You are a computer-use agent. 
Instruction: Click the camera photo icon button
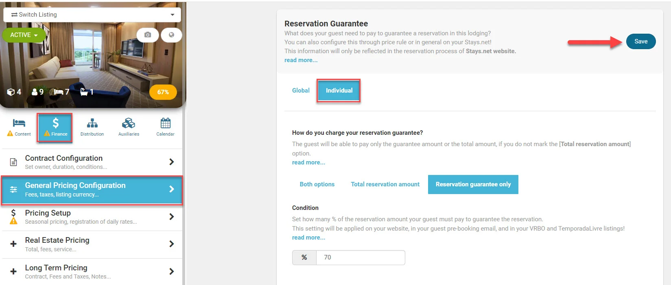(148, 35)
